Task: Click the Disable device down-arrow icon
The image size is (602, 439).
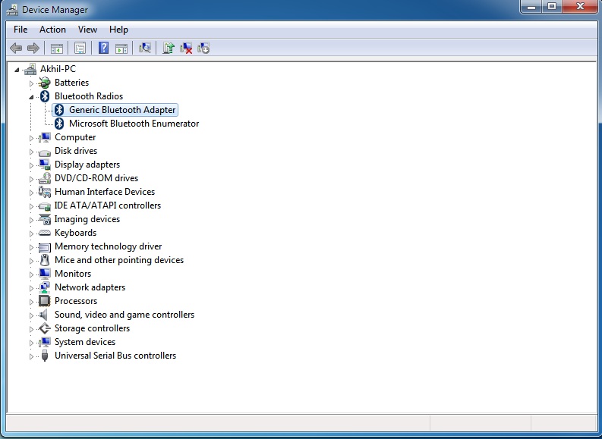Action: (203, 48)
